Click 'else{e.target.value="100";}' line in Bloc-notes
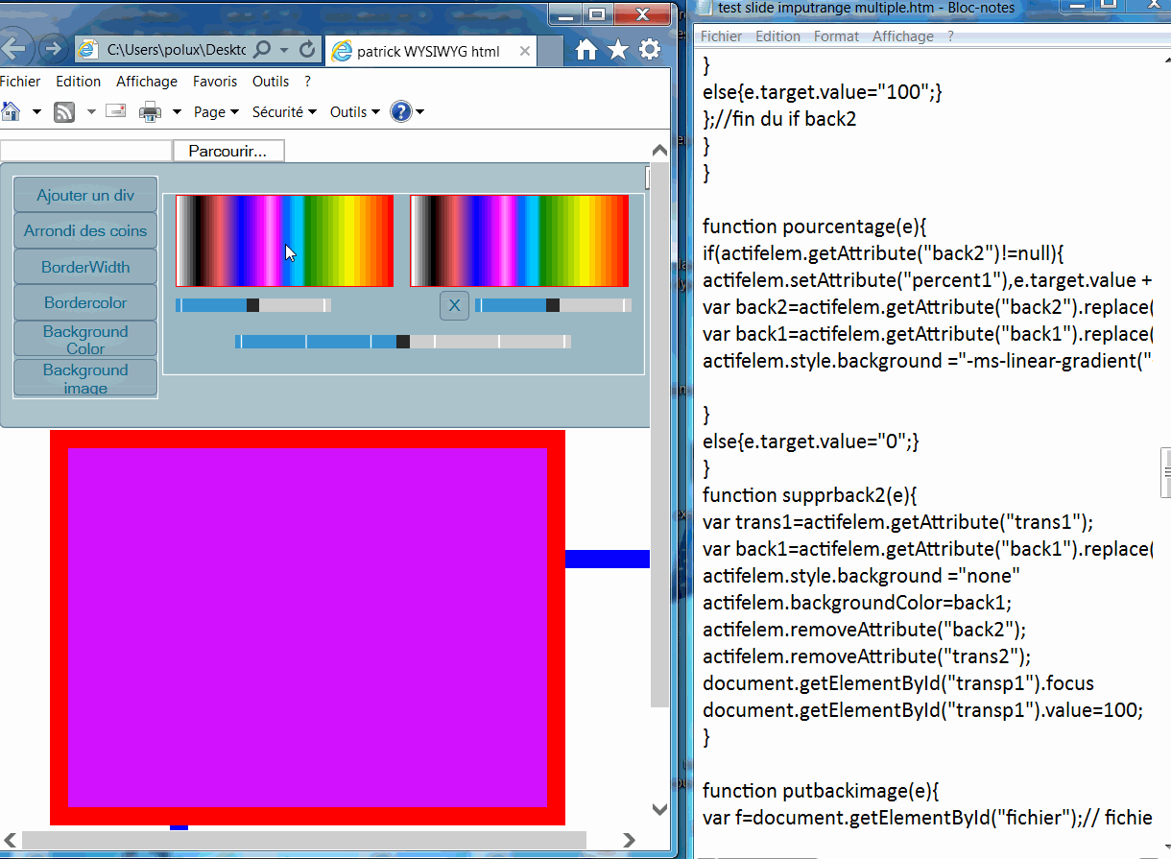The width and height of the screenshot is (1171, 859). click(823, 92)
